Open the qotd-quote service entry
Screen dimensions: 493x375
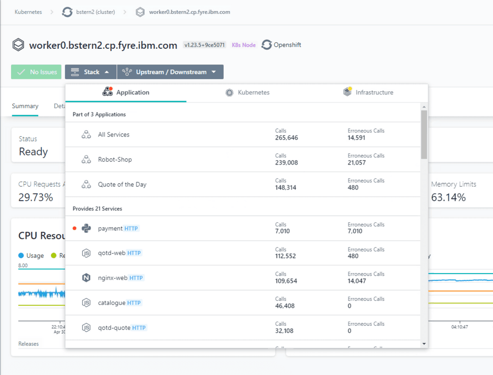pyautogui.click(x=114, y=328)
